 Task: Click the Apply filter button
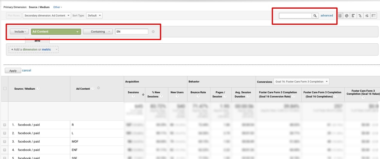coord(13,71)
